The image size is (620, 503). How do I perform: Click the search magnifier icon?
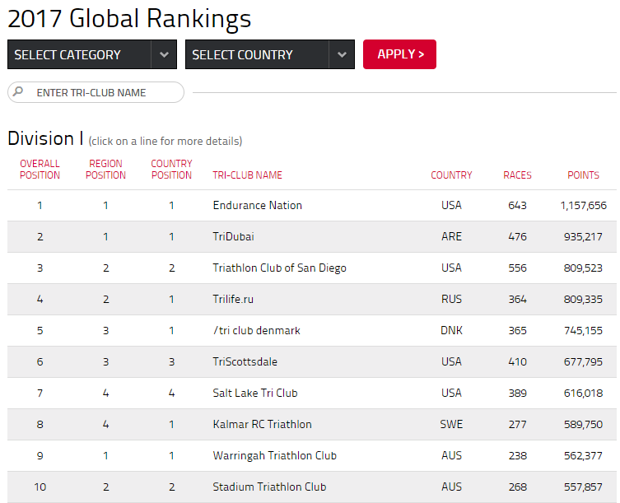click(18, 92)
